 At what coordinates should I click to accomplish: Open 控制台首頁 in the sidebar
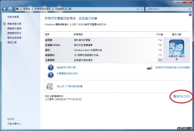coord(13,17)
